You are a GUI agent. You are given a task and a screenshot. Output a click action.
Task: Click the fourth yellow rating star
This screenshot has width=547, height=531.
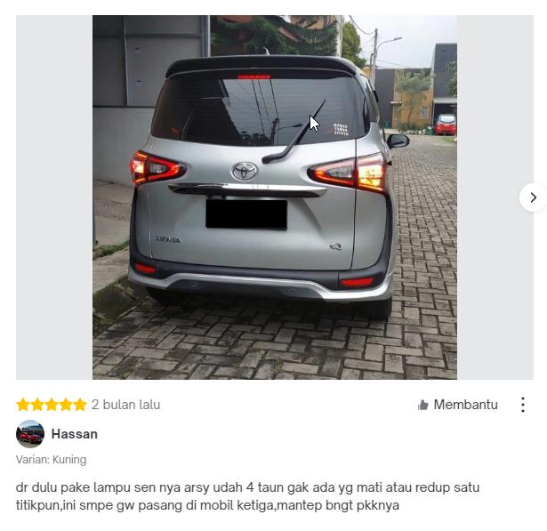pos(66,405)
